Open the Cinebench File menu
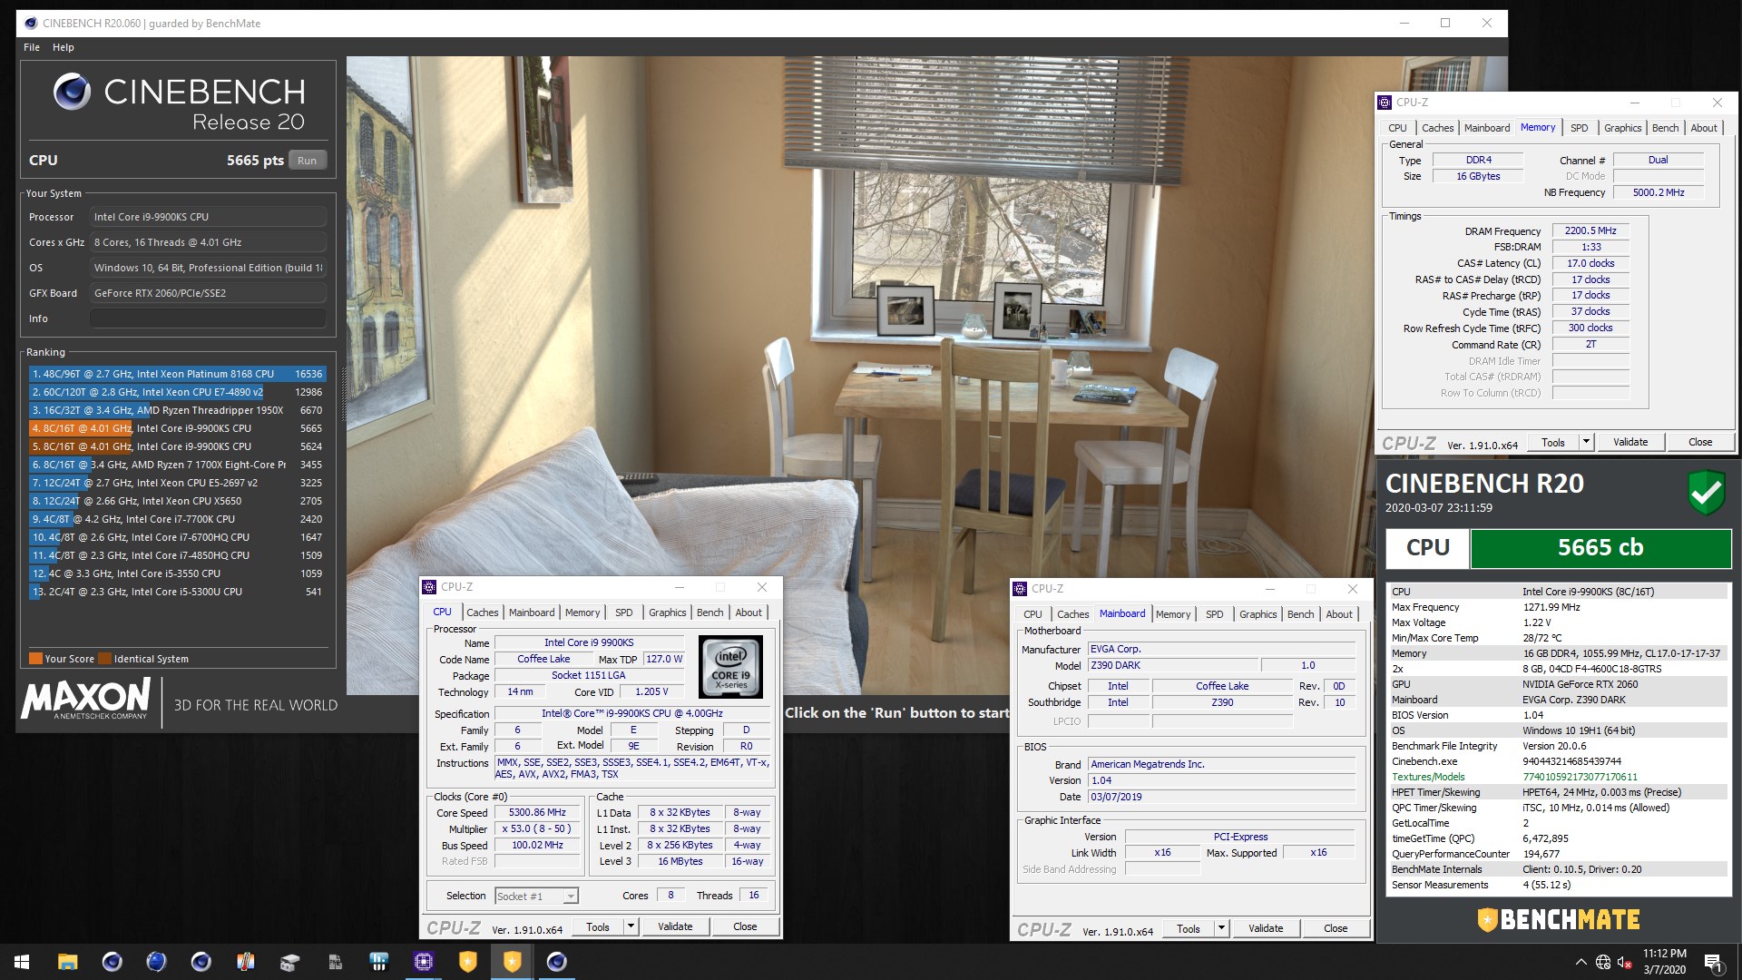 tap(32, 47)
